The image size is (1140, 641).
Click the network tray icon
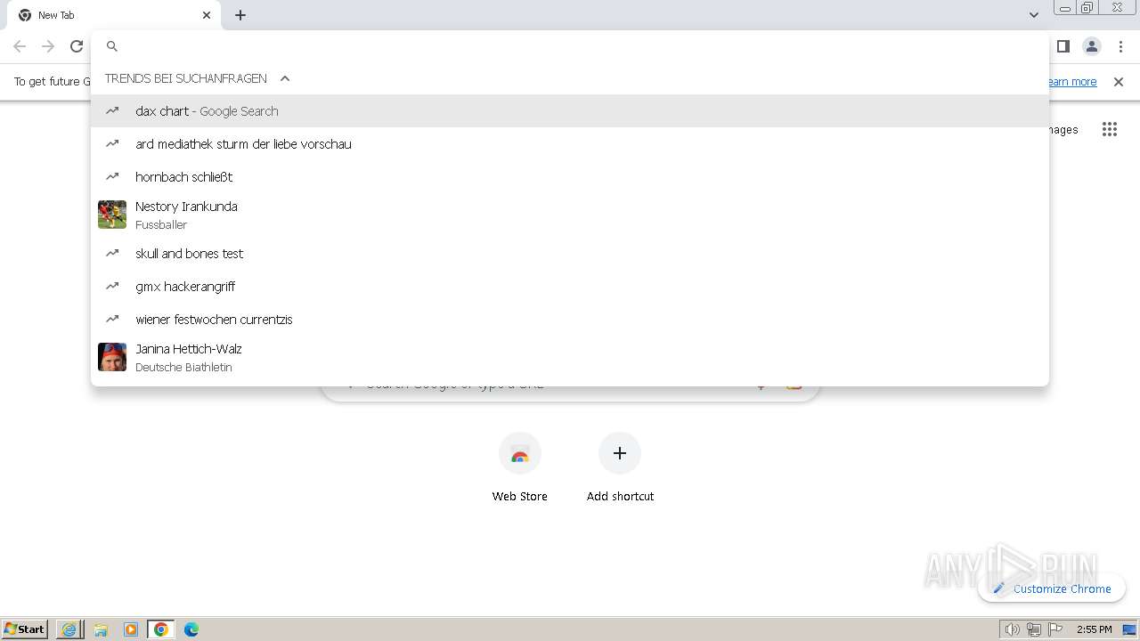[x=1034, y=629]
